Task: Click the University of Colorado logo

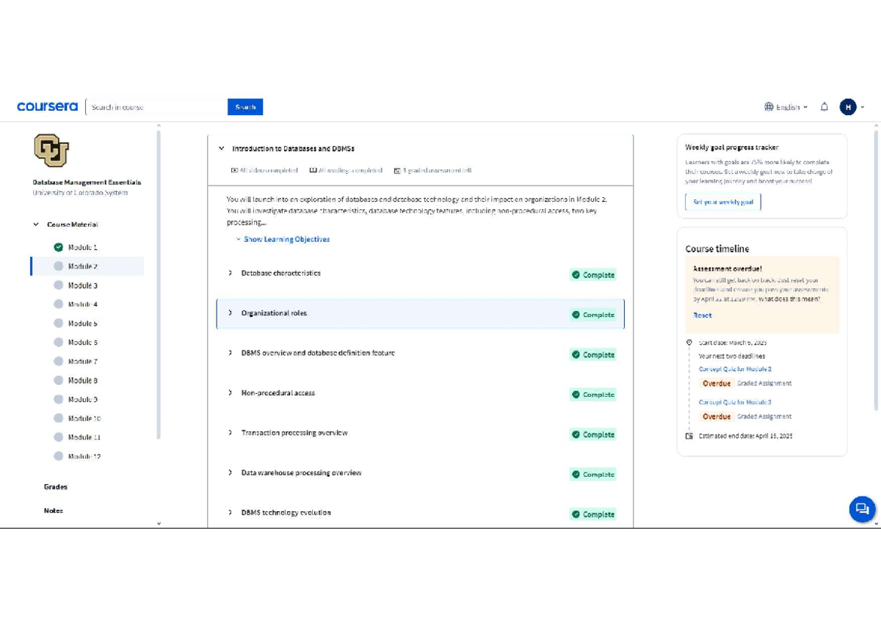Action: coord(51,150)
